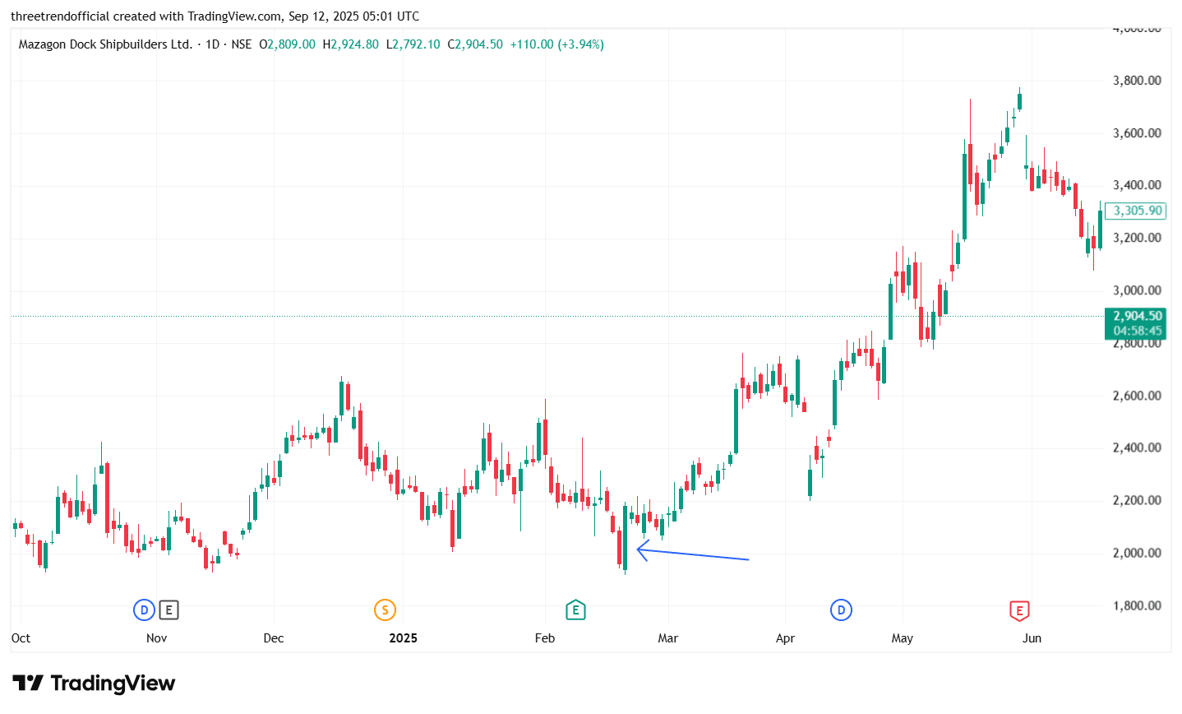Click the 3,000.00 price axis label

(1137, 290)
